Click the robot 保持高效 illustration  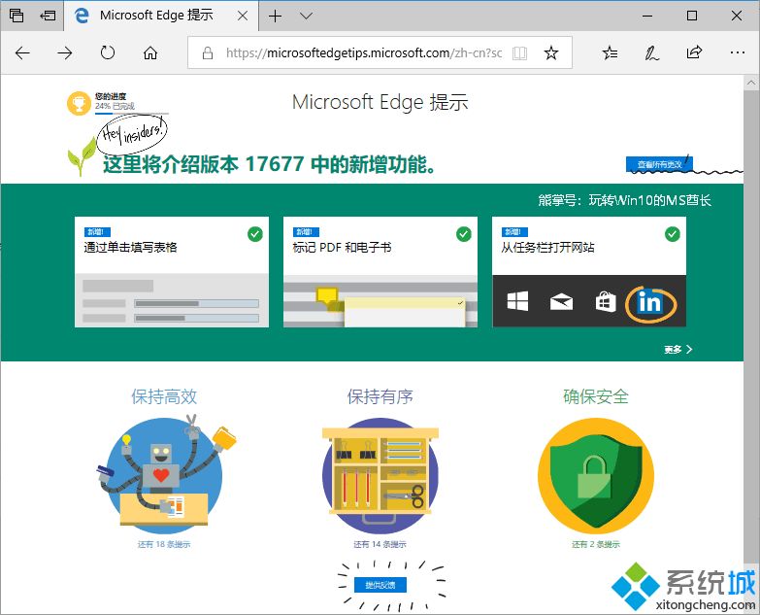coord(165,474)
